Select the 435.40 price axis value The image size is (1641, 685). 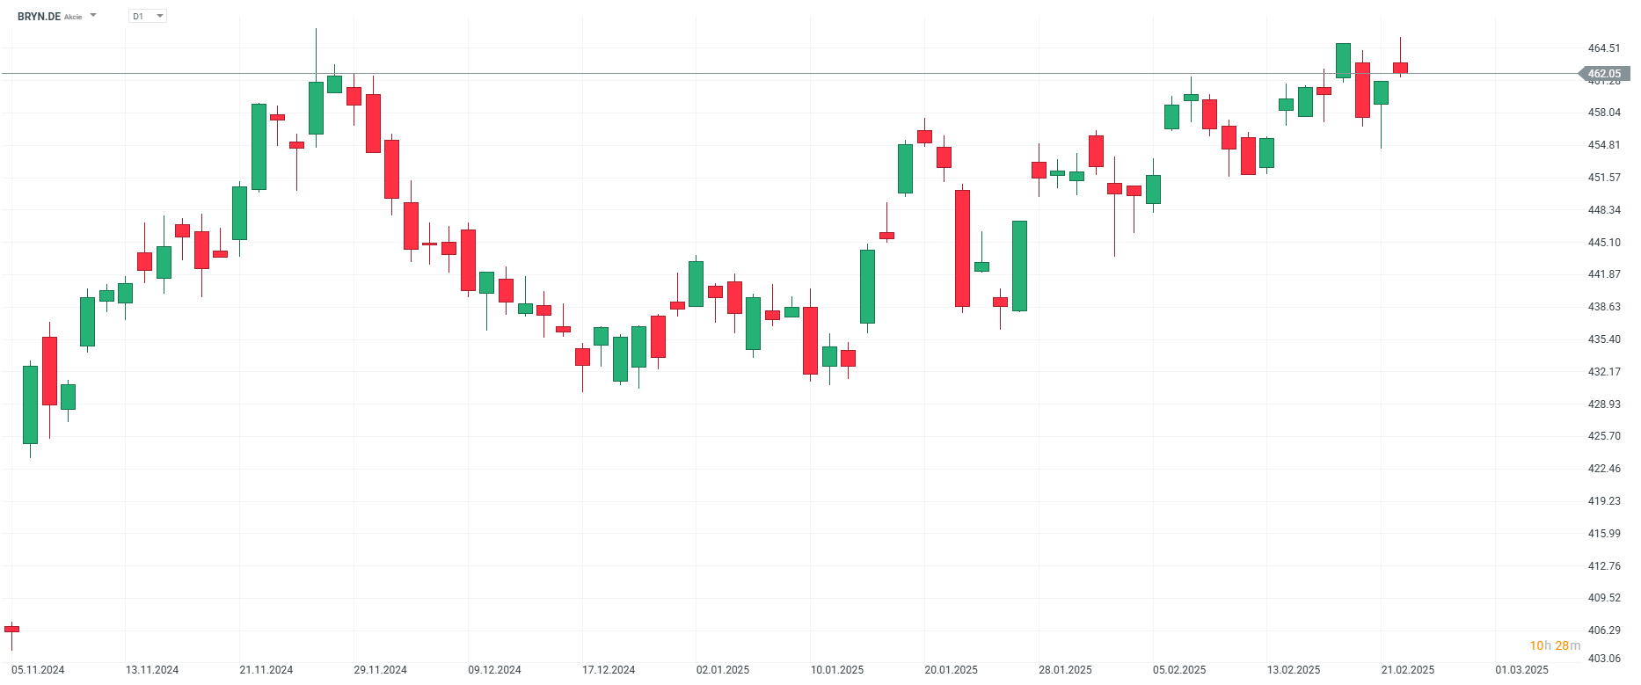pos(1604,339)
